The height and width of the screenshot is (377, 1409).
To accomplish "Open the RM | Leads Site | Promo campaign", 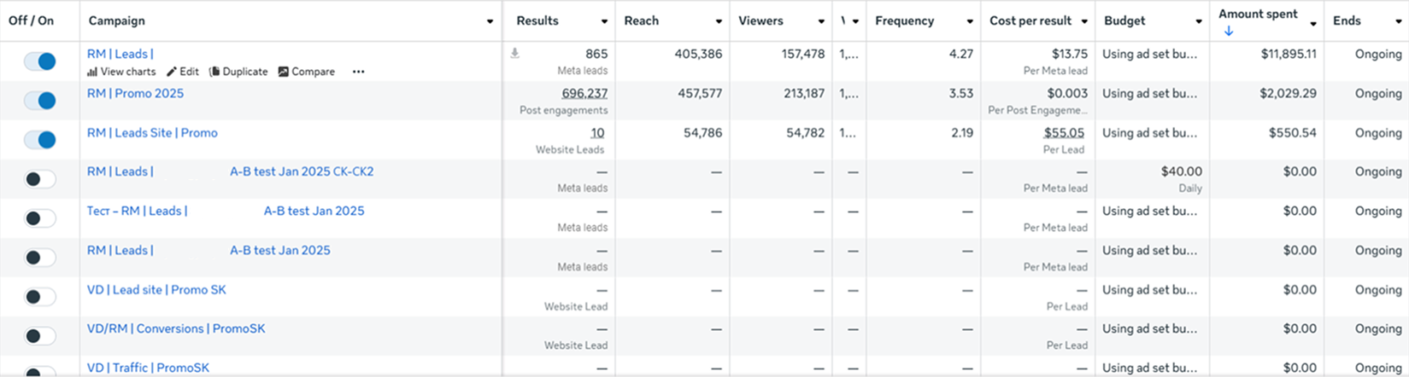I will 152,132.
